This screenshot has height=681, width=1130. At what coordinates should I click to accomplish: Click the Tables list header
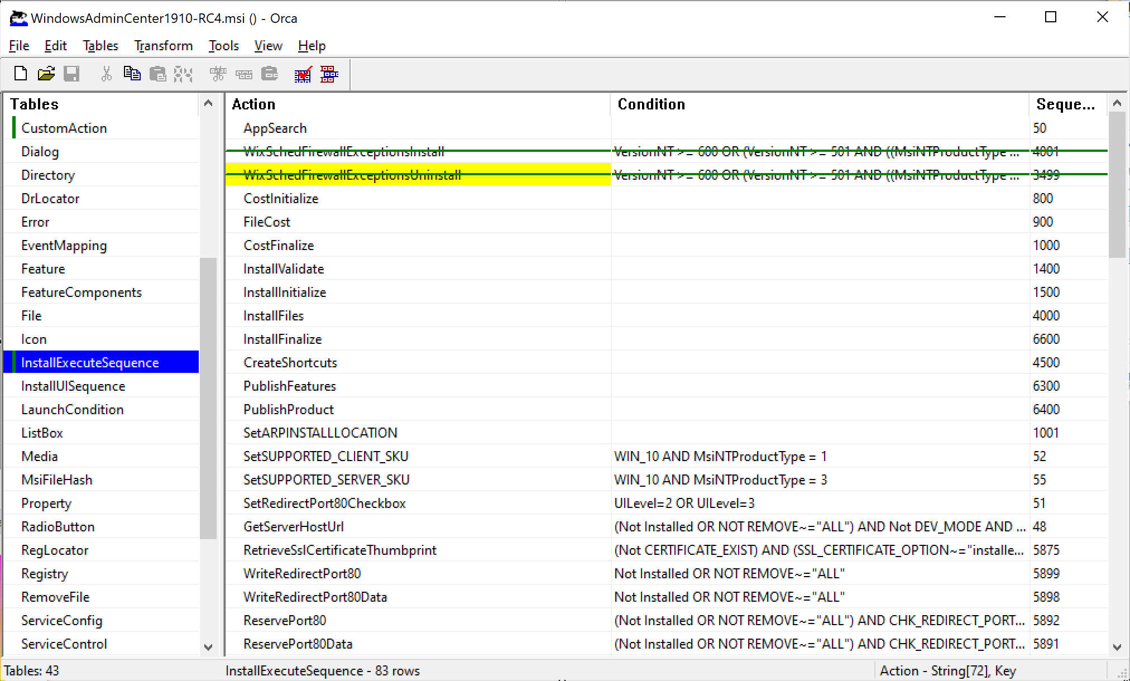tap(102, 104)
